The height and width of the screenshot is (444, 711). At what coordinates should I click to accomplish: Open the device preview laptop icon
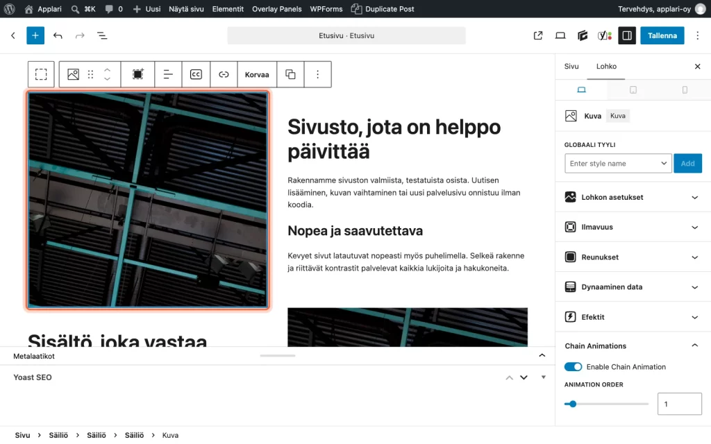tap(560, 35)
